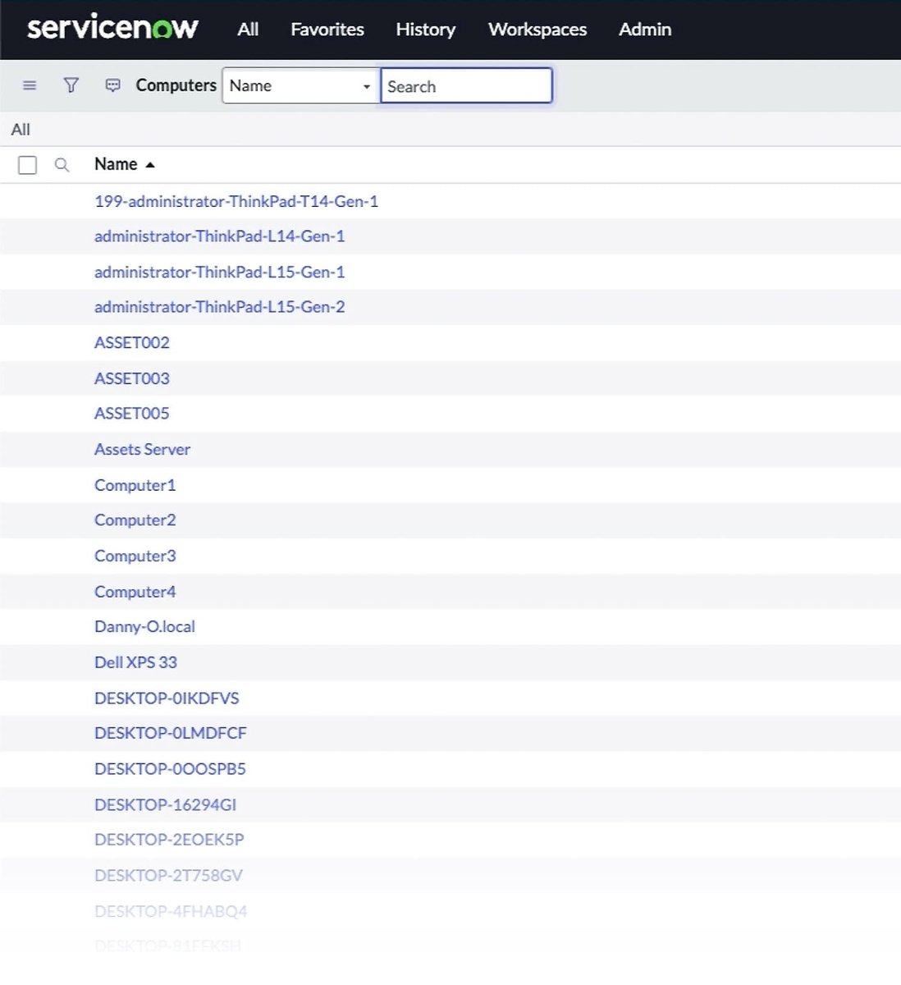The width and height of the screenshot is (901, 985).
Task: Open the Favorites menu
Action: pyautogui.click(x=326, y=30)
